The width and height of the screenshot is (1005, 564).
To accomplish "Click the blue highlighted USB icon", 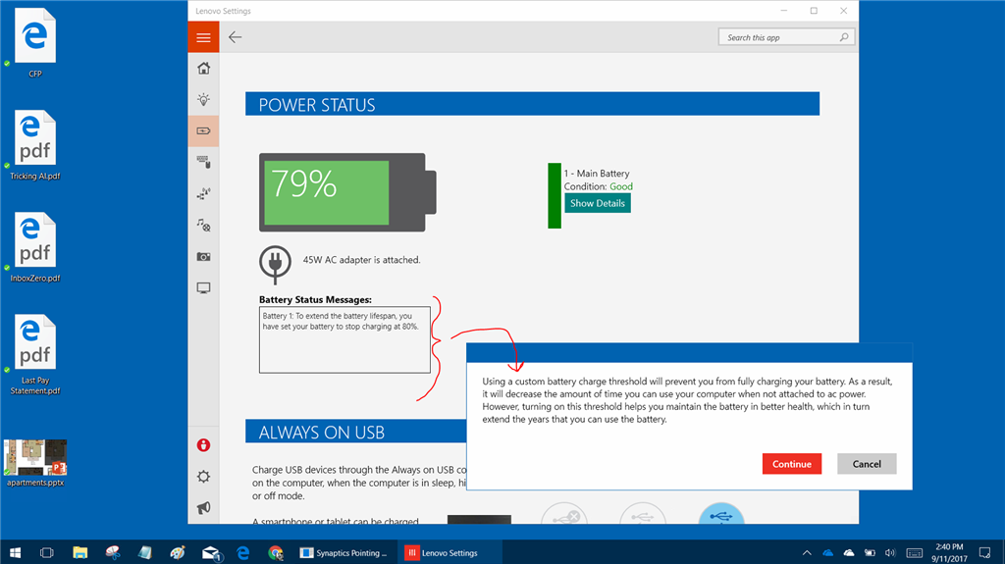I will click(x=721, y=514).
